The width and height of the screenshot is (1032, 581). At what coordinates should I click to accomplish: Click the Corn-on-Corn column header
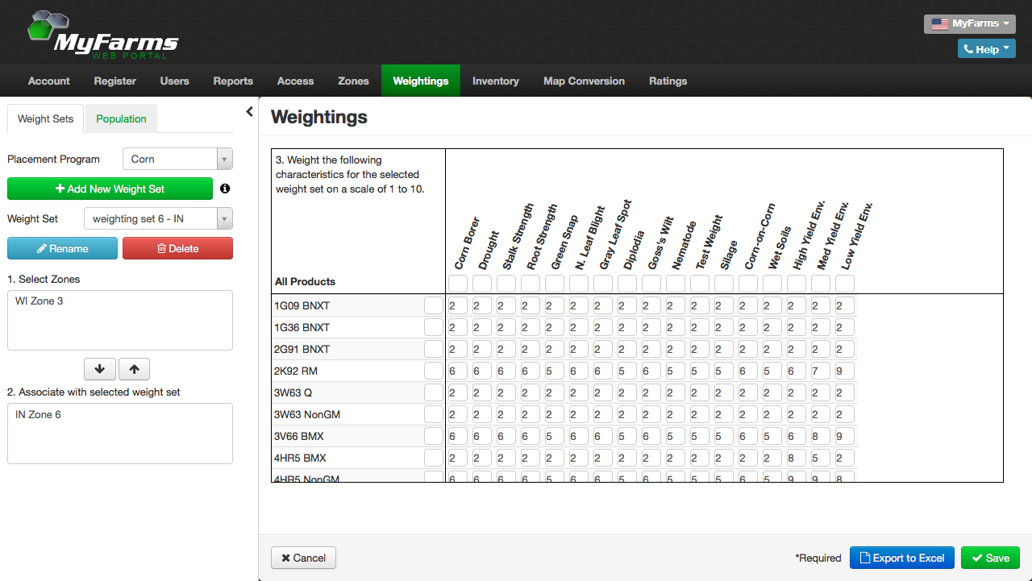759,237
